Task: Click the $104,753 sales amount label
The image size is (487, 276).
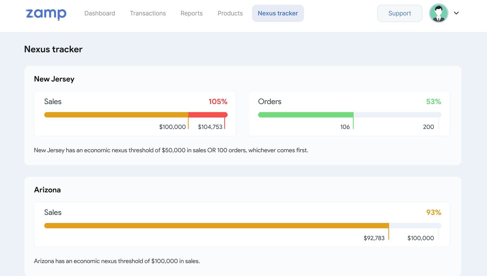Action: (210, 127)
